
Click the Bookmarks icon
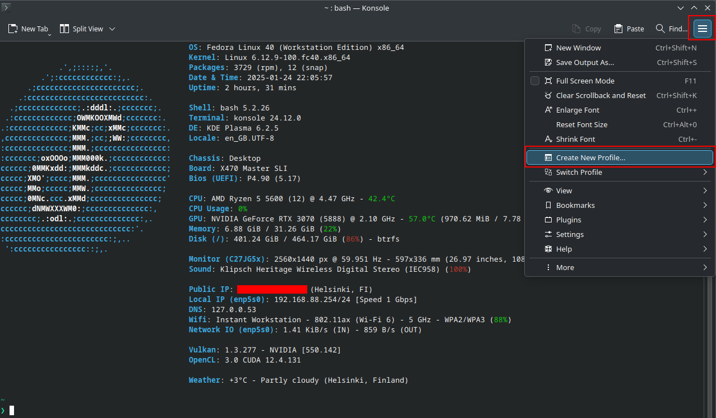548,205
